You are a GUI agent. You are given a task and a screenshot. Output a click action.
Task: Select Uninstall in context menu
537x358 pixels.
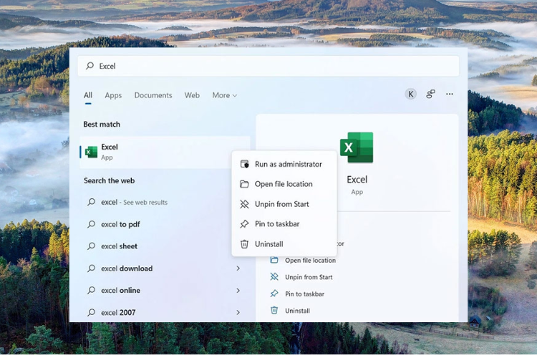point(284,244)
